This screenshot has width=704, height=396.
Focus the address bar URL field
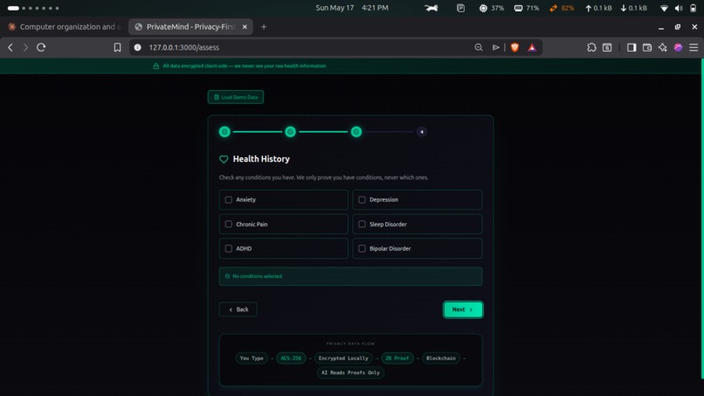306,47
